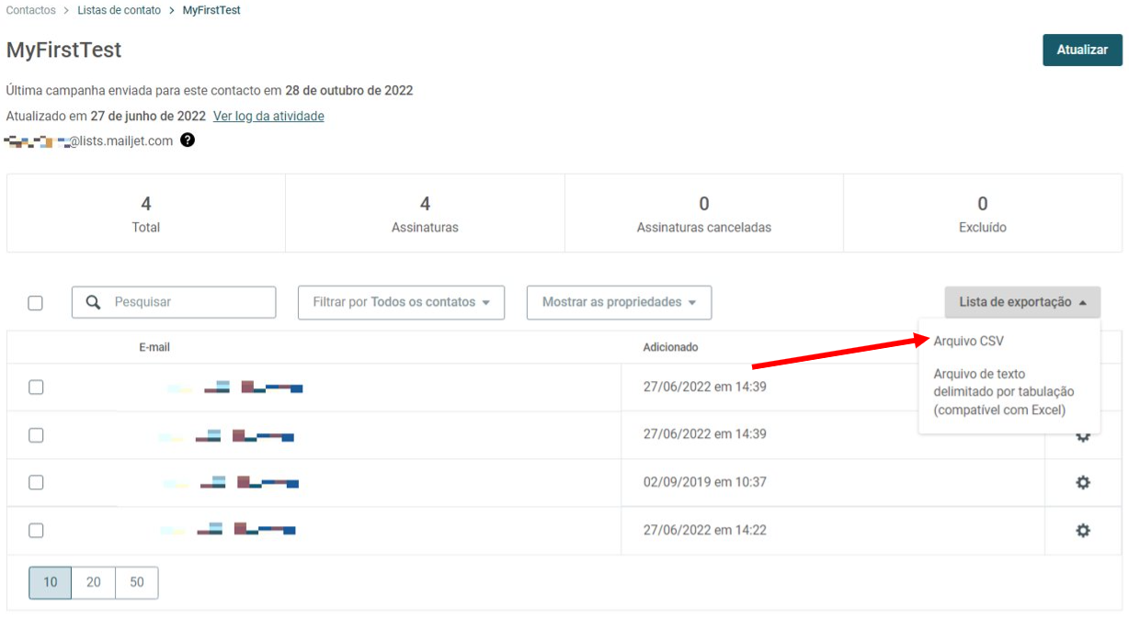This screenshot has height=617, width=1129.
Task: Check the first contact row checkbox
Action: pyautogui.click(x=36, y=387)
